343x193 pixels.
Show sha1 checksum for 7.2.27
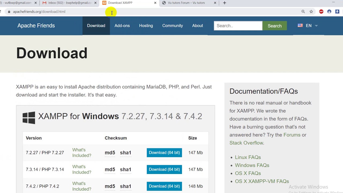click(x=125, y=153)
